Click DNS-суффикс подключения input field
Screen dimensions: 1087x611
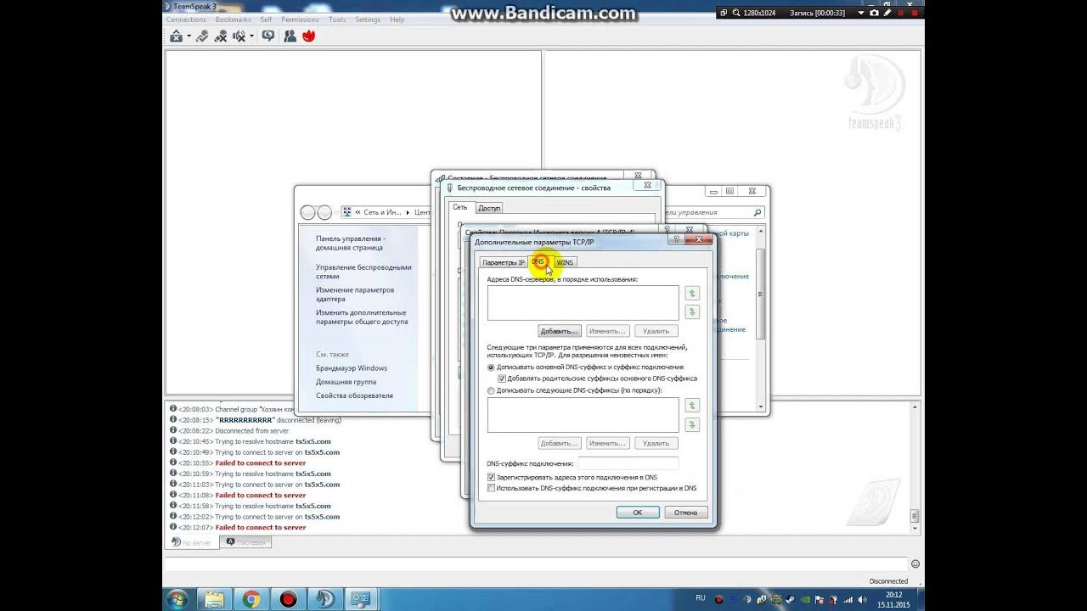(628, 463)
